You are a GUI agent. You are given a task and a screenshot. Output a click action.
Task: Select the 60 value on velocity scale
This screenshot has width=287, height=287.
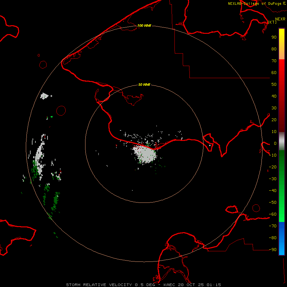[274, 72]
